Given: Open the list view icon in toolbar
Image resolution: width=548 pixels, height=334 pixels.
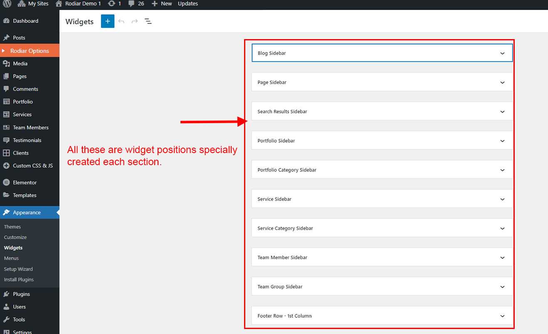Looking at the screenshot, I should tap(148, 21).
